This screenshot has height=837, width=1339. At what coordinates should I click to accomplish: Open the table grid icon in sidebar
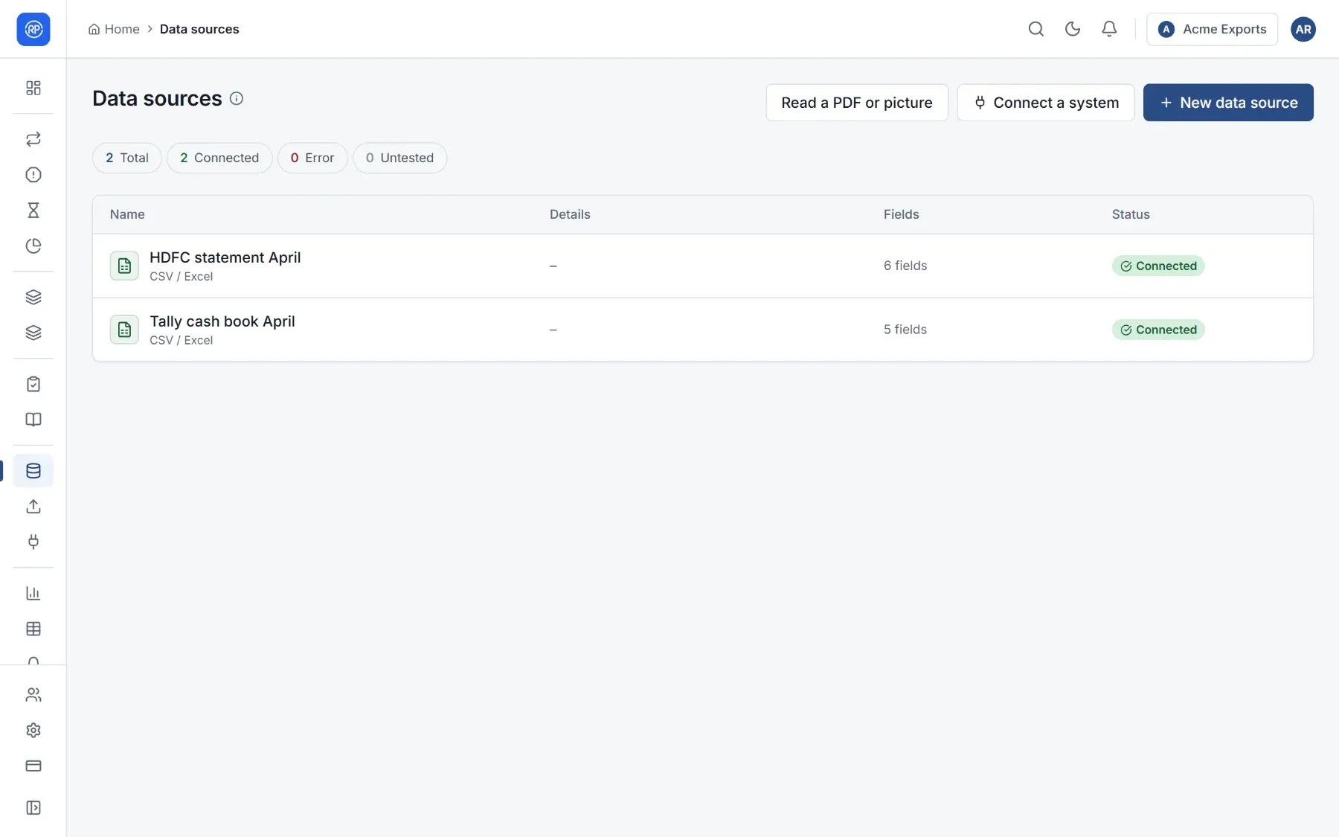33,629
